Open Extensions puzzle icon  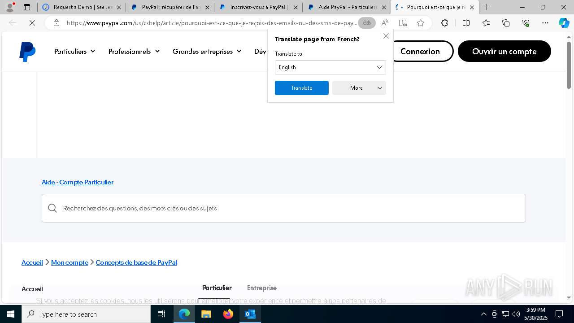pyautogui.click(x=444, y=23)
